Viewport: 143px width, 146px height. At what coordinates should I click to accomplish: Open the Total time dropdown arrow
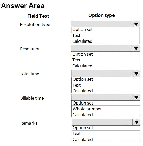136,74
